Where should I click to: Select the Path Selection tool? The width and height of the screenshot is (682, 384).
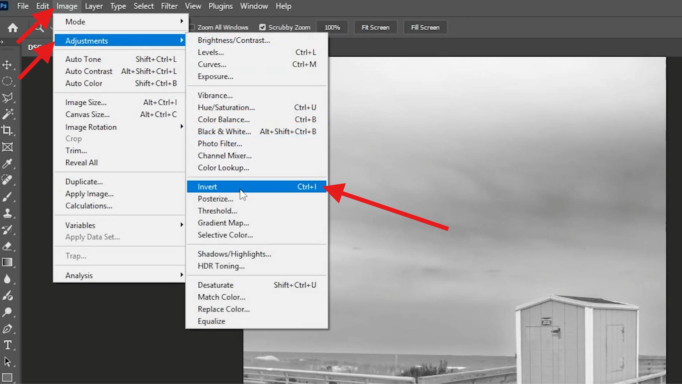coord(7,362)
